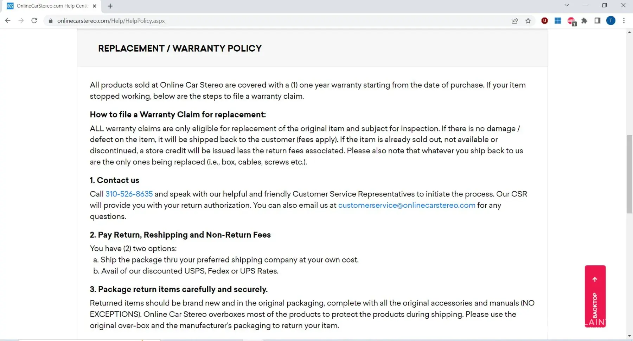Open the Chrome three-dot menu
The image size is (633, 341).
point(624,21)
